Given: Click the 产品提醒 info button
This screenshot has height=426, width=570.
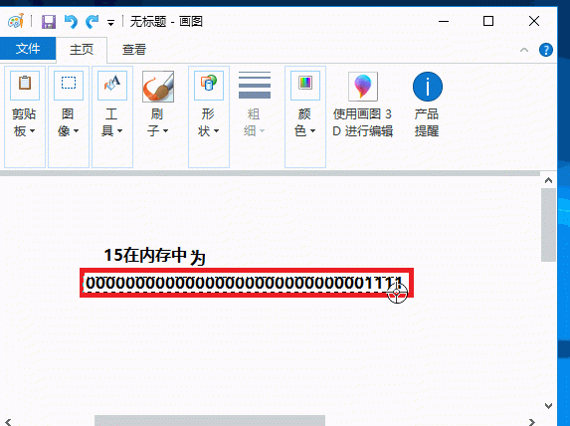Looking at the screenshot, I should [x=428, y=87].
